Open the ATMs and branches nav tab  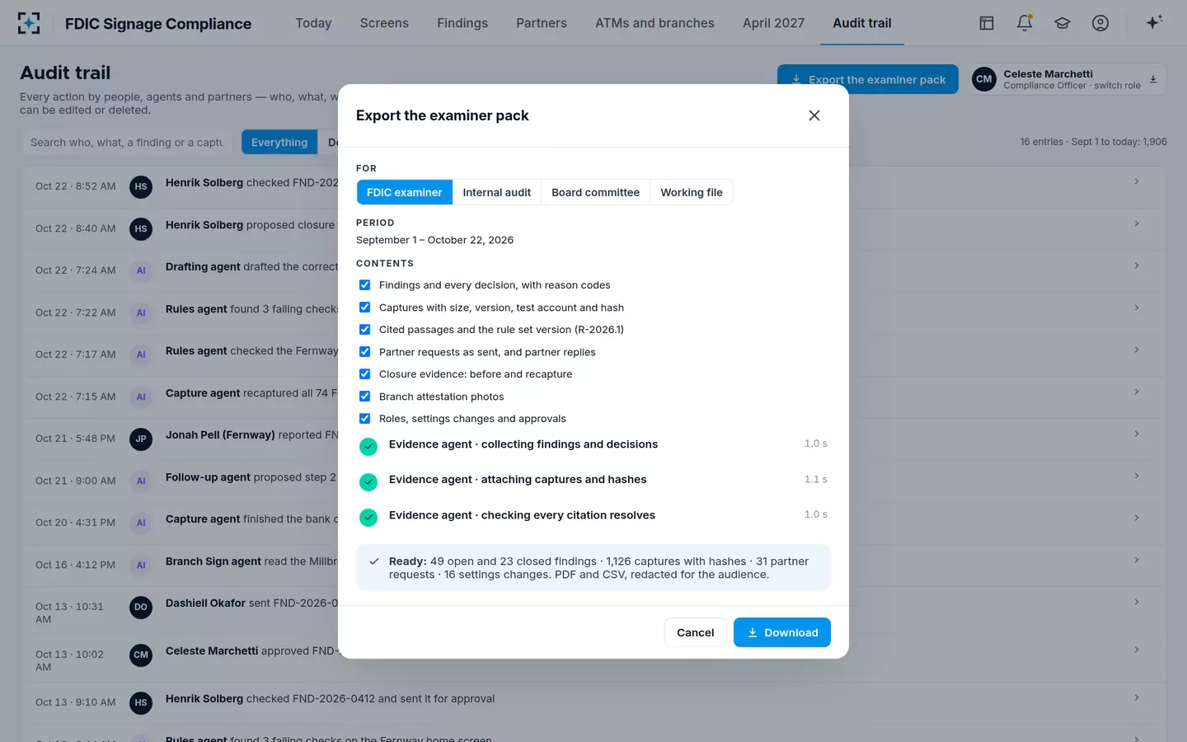655,23
